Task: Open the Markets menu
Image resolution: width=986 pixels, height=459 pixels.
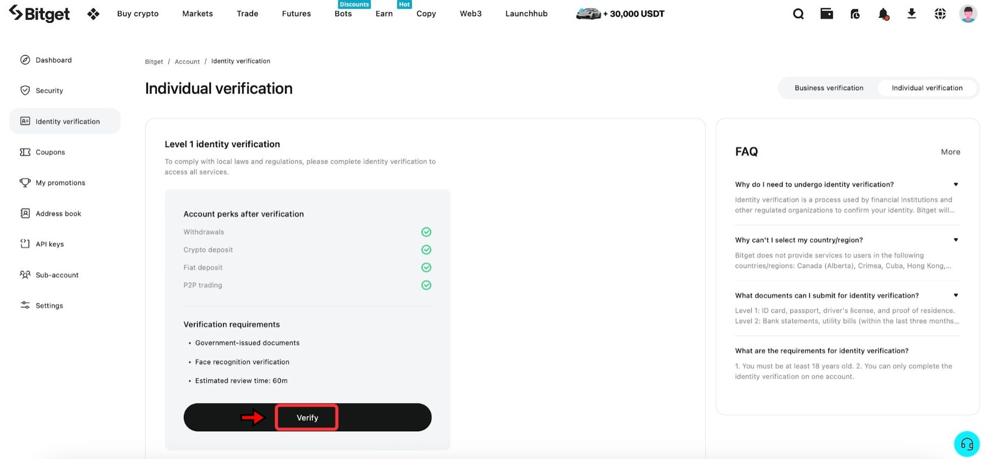Action: pyautogui.click(x=197, y=14)
